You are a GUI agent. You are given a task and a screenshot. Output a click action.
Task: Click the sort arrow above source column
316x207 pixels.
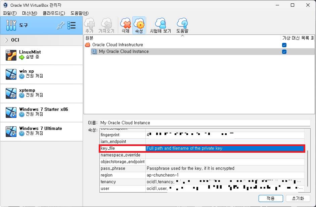pos(182,36)
